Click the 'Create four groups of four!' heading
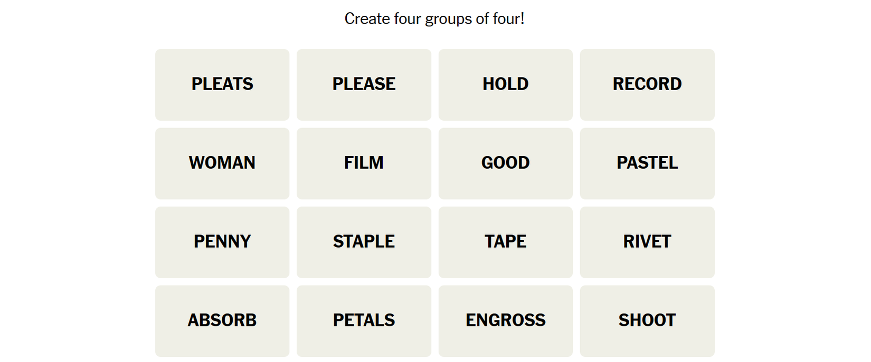 434,19
